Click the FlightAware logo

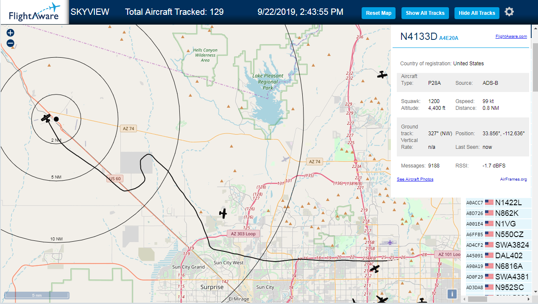point(34,12)
